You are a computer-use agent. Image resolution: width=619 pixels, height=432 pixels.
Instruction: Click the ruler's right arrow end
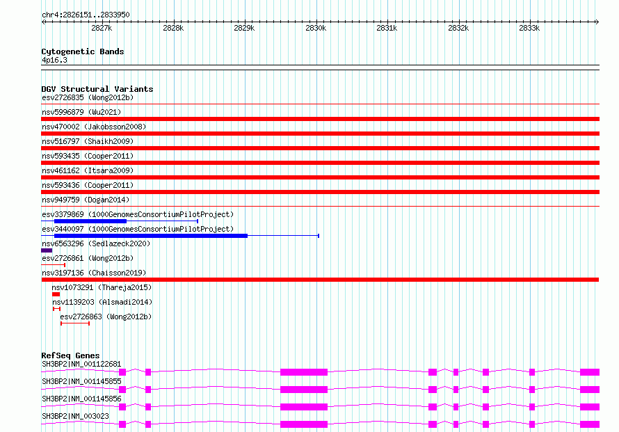597,22
